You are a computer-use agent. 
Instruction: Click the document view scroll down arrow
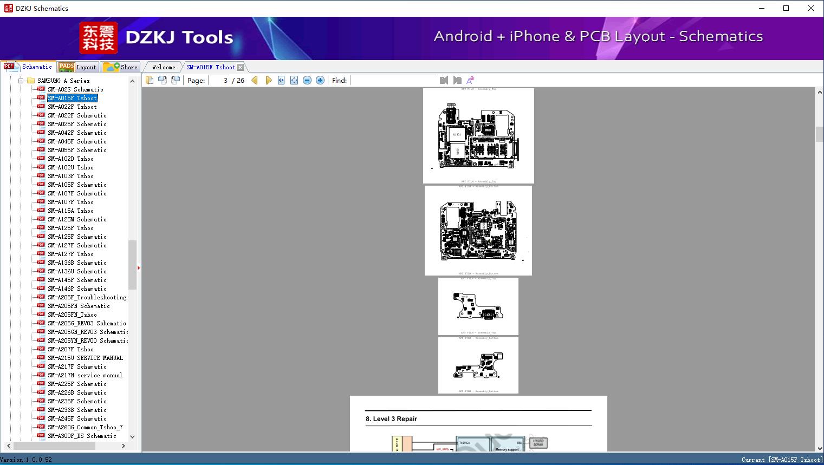tap(819, 447)
